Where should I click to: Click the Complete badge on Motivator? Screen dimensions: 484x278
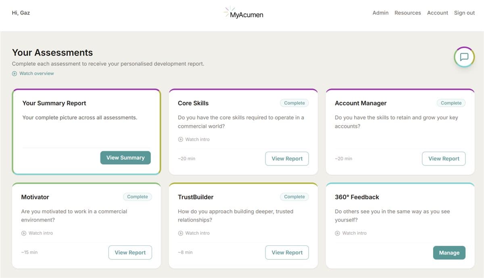pyautogui.click(x=138, y=196)
